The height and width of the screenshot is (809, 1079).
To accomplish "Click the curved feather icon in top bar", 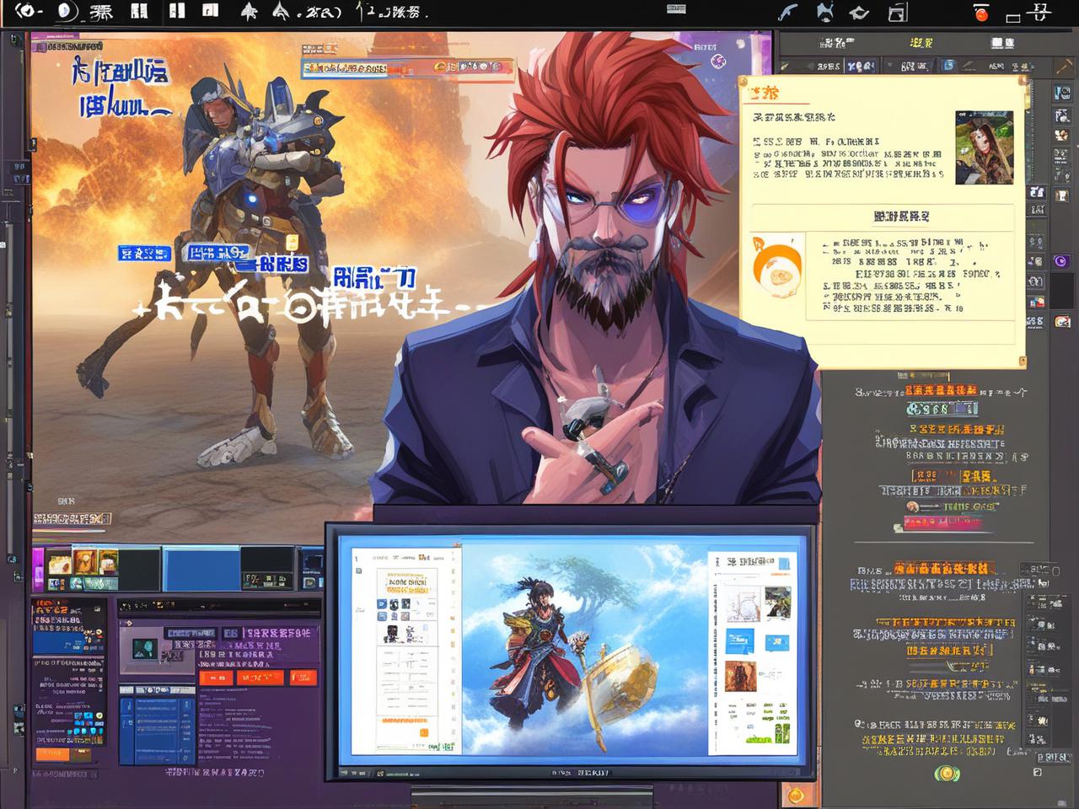I will click(x=787, y=13).
